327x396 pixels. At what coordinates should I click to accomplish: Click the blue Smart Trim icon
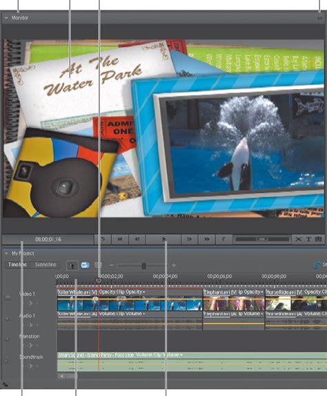[86, 265]
